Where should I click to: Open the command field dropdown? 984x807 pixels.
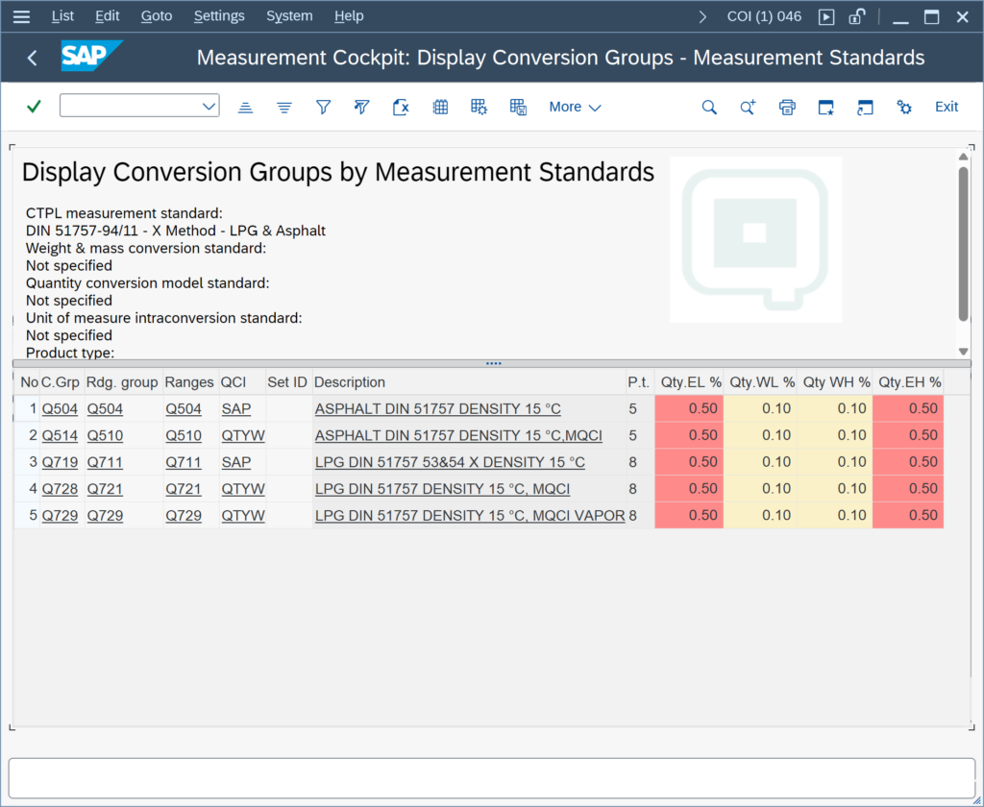point(209,107)
